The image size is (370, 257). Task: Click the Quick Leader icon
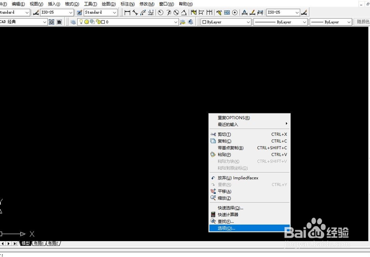(219, 12)
